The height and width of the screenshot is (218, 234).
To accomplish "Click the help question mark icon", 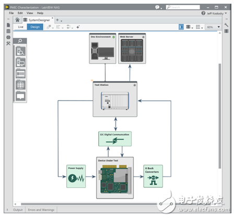I will point(203,13).
